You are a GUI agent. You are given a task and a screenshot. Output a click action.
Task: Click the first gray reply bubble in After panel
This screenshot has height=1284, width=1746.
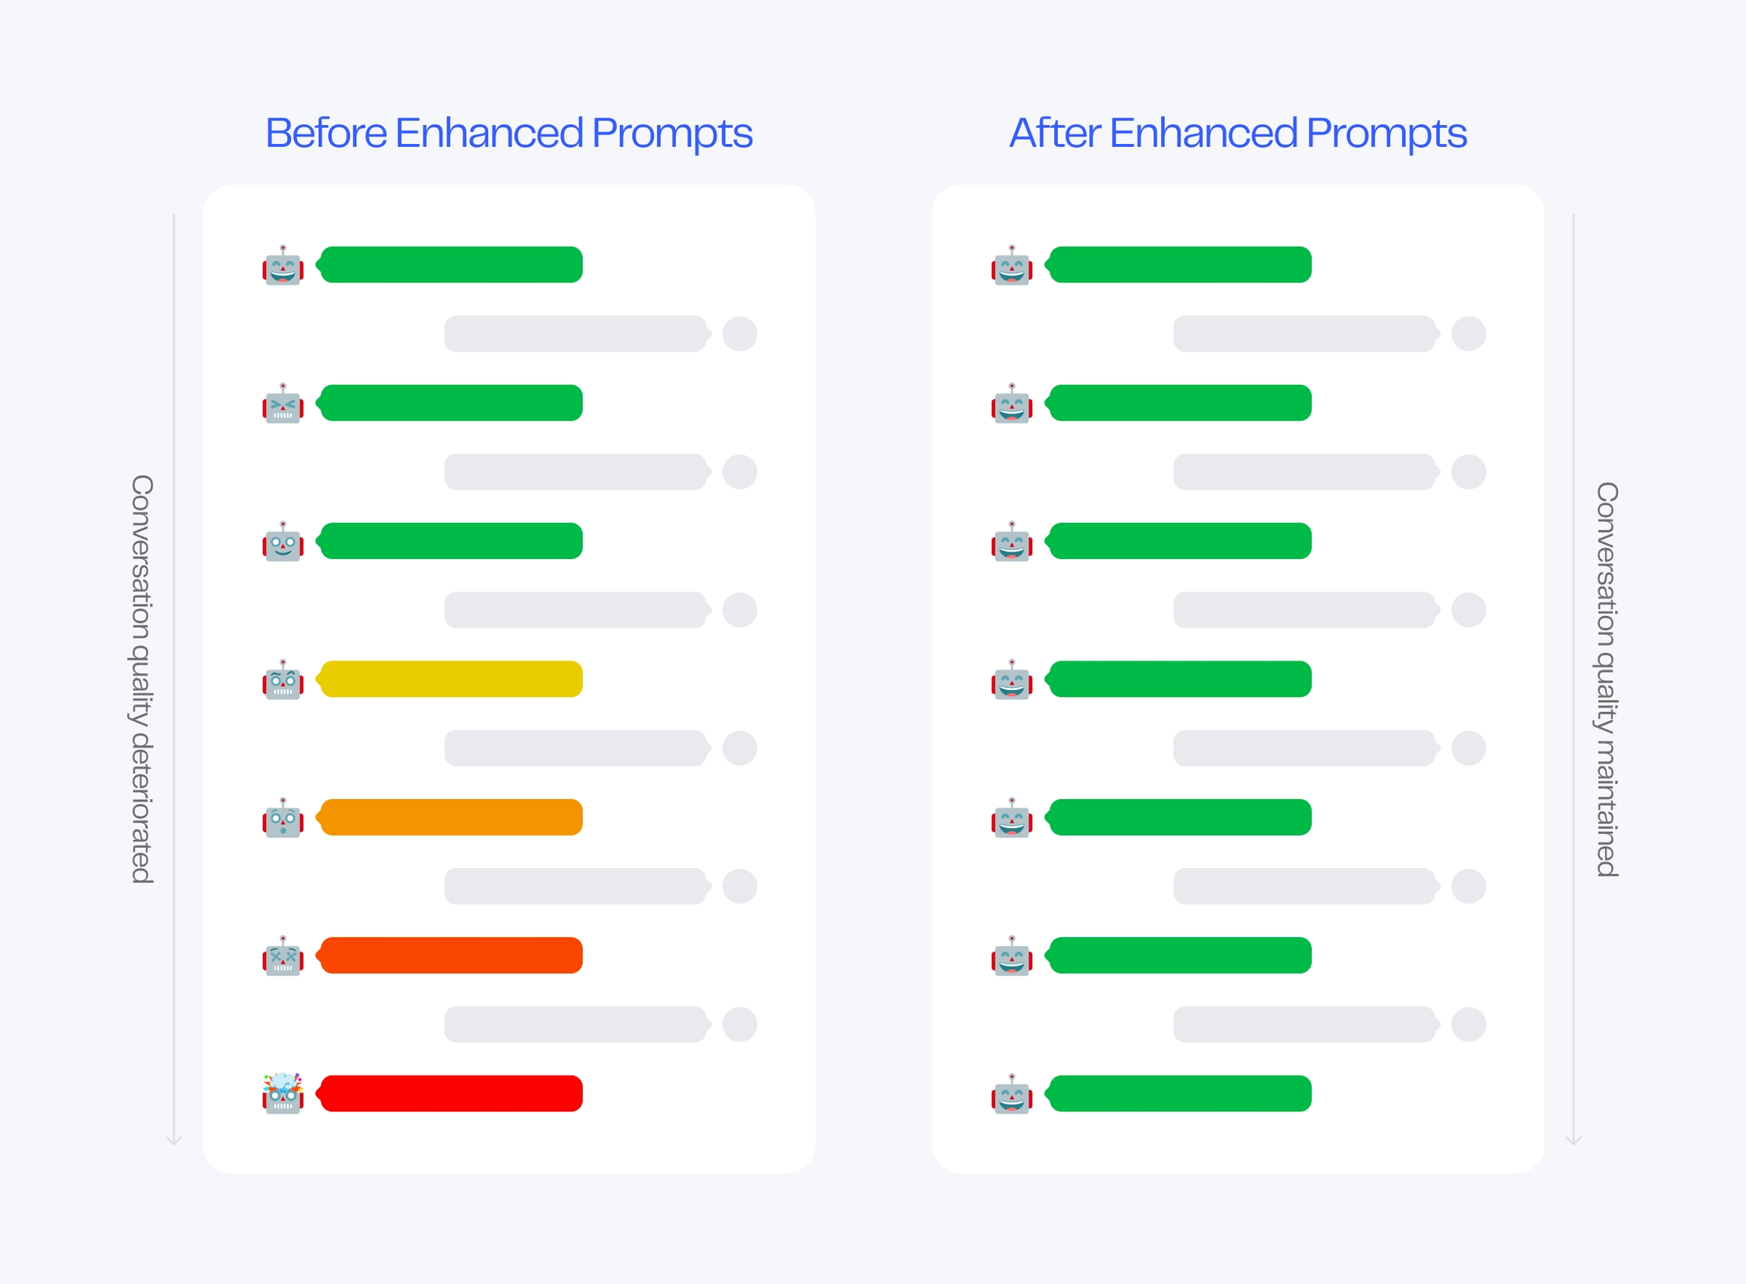coord(1304,334)
